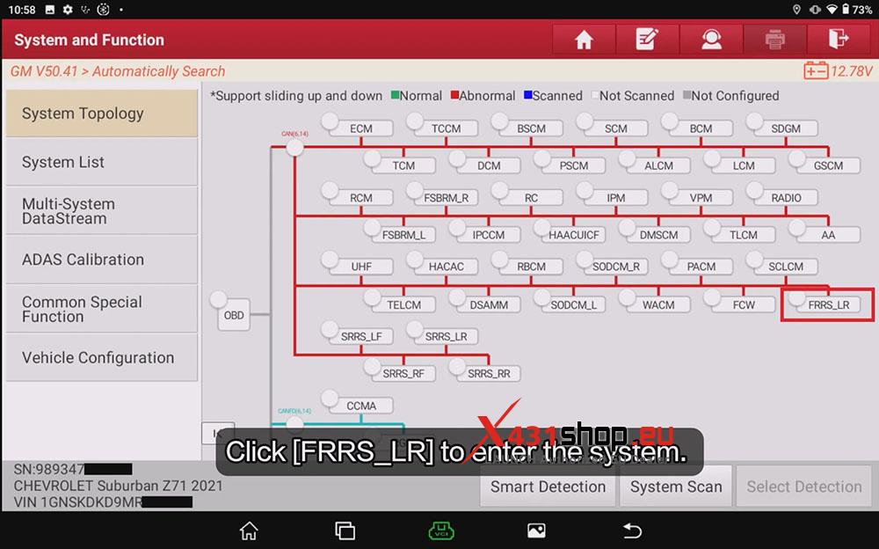Viewport: 879px width, 549px height.
Task: Exit diagnostics with the exit icon
Action: (x=839, y=40)
